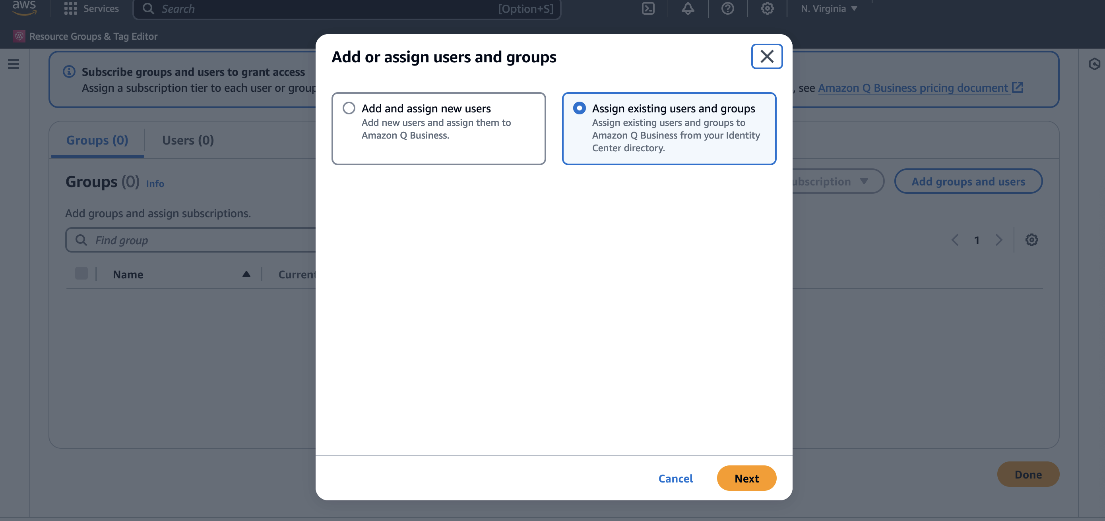Close the Add or assign dialog
This screenshot has width=1105, height=521.
pos(767,56)
